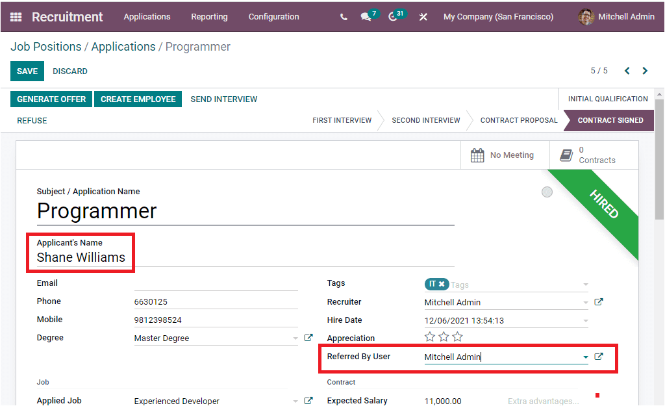
Task: Open the Recruiter dropdown
Action: [586, 301]
